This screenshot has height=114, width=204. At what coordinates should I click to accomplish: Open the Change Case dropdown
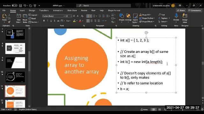pyautogui.click(x=68, y=21)
